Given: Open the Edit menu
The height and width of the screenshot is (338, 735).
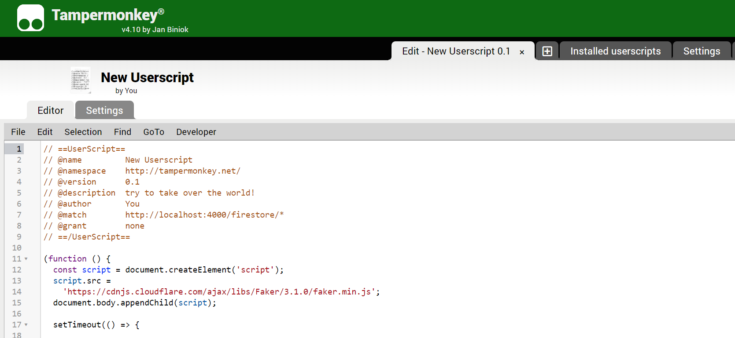Looking at the screenshot, I should (x=45, y=132).
